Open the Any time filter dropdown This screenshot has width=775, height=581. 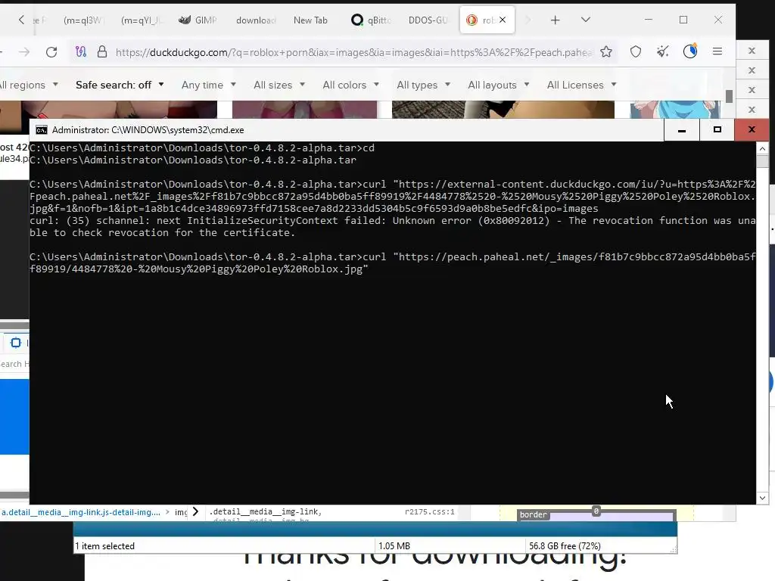(209, 85)
